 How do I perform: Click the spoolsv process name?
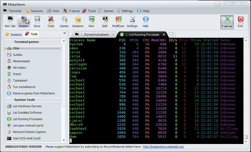(x=77, y=109)
